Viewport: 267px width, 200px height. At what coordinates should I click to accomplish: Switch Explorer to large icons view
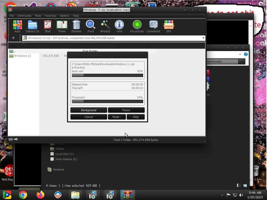coord(245,185)
